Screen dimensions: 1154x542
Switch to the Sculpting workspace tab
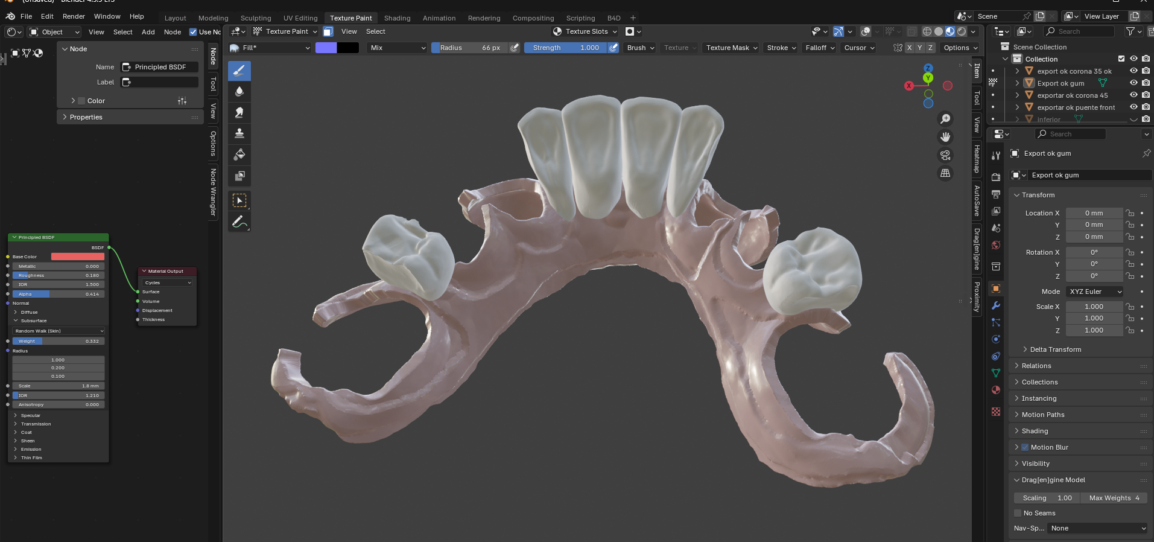pos(256,18)
